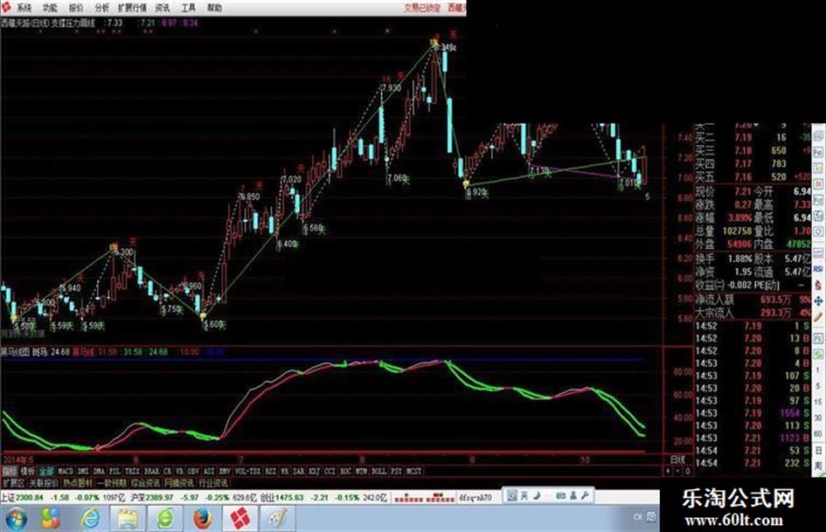Screen dimensions: 826x532
Task: Select the 全部 indicator filter tab
Action: point(45,472)
